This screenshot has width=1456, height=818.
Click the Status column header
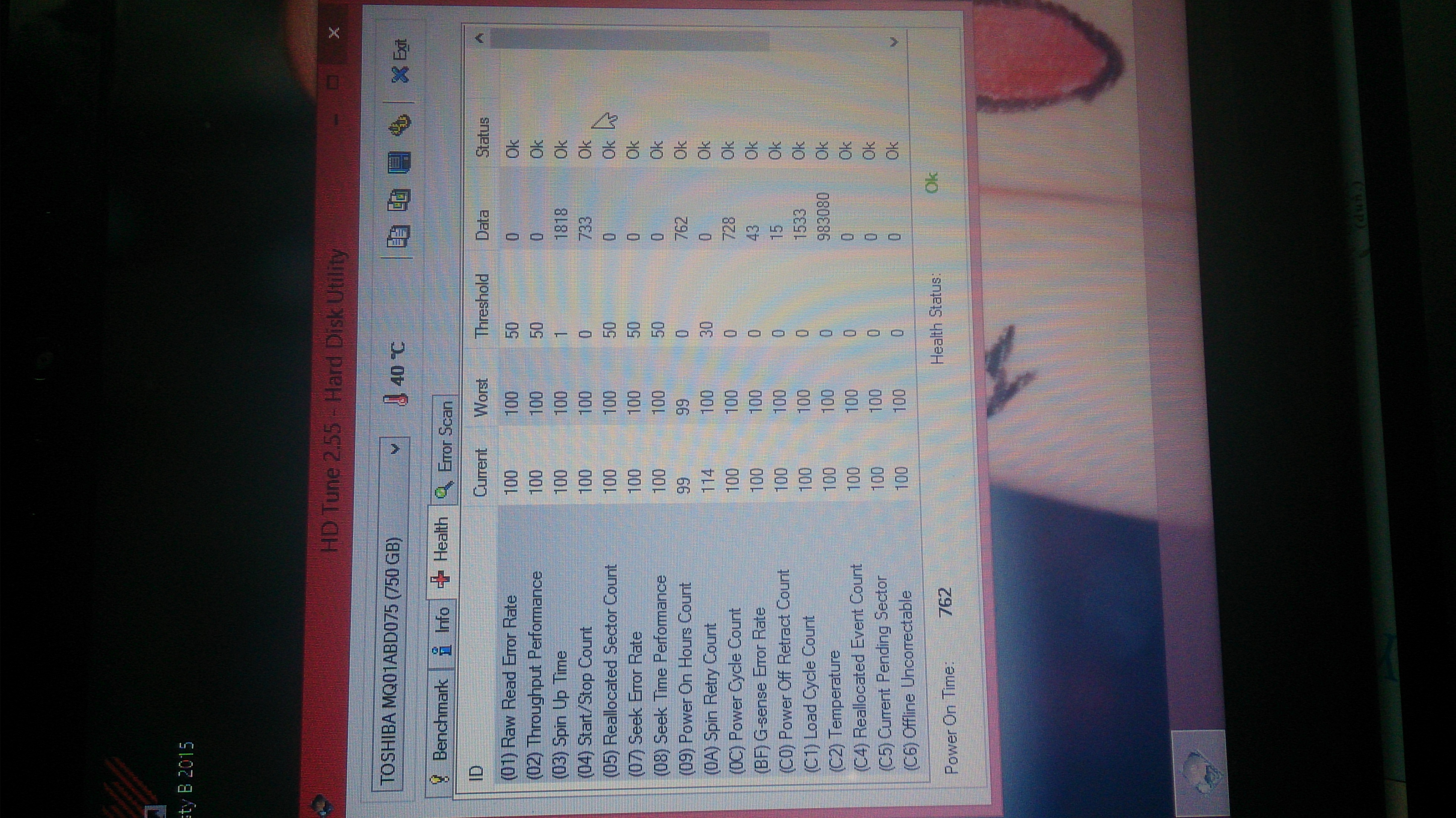tap(483, 137)
